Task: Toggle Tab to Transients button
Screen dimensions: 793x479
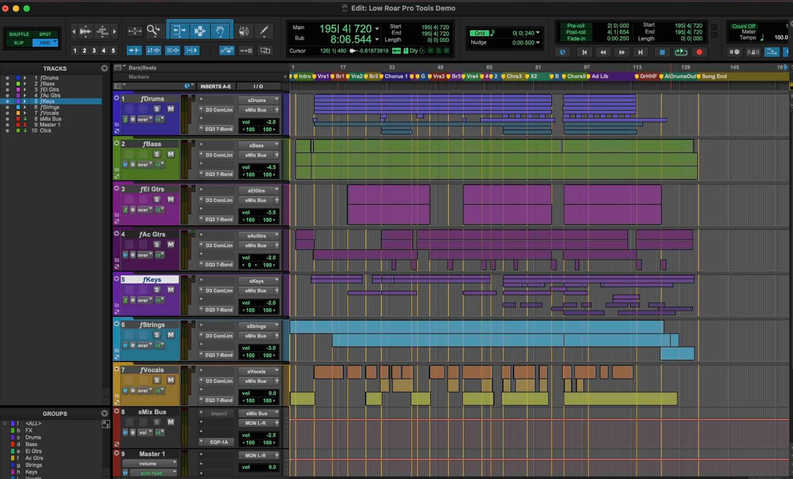Action: tap(135, 50)
